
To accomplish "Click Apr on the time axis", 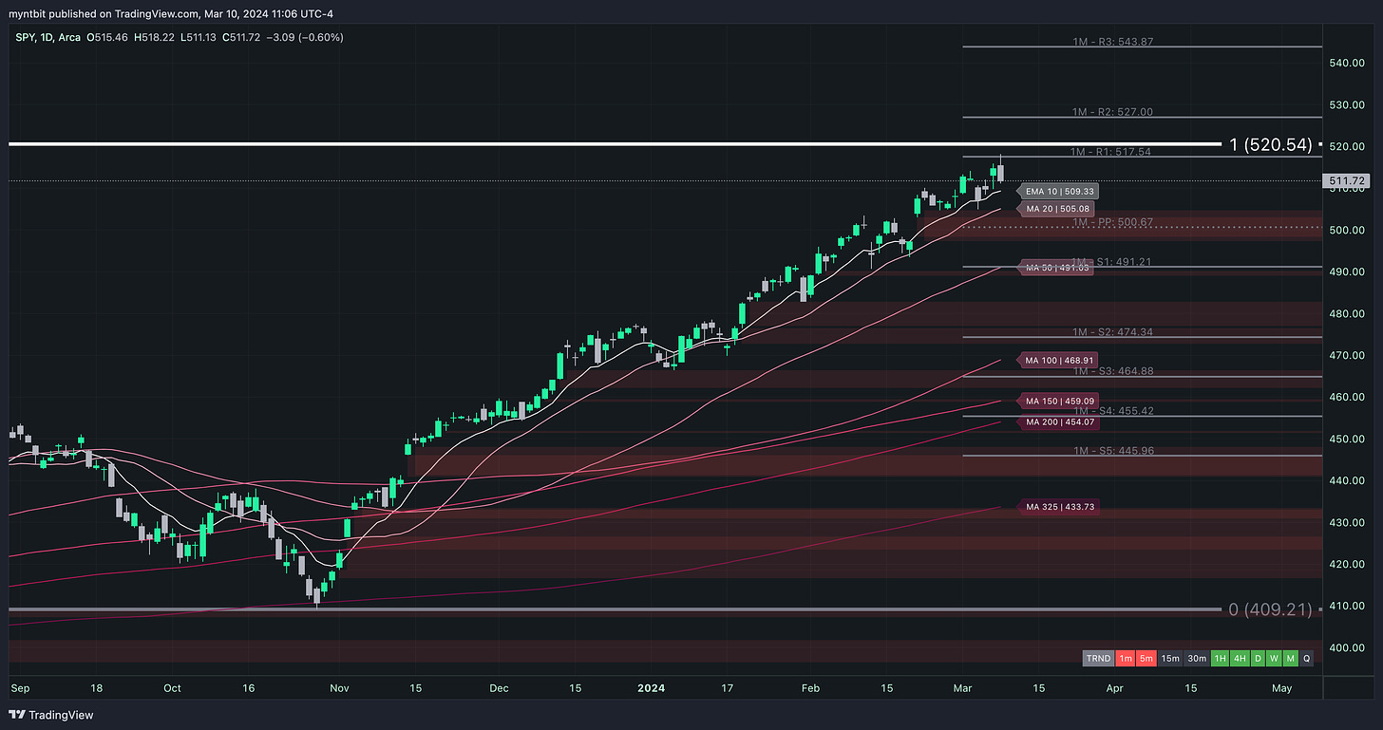I will [x=1114, y=686].
